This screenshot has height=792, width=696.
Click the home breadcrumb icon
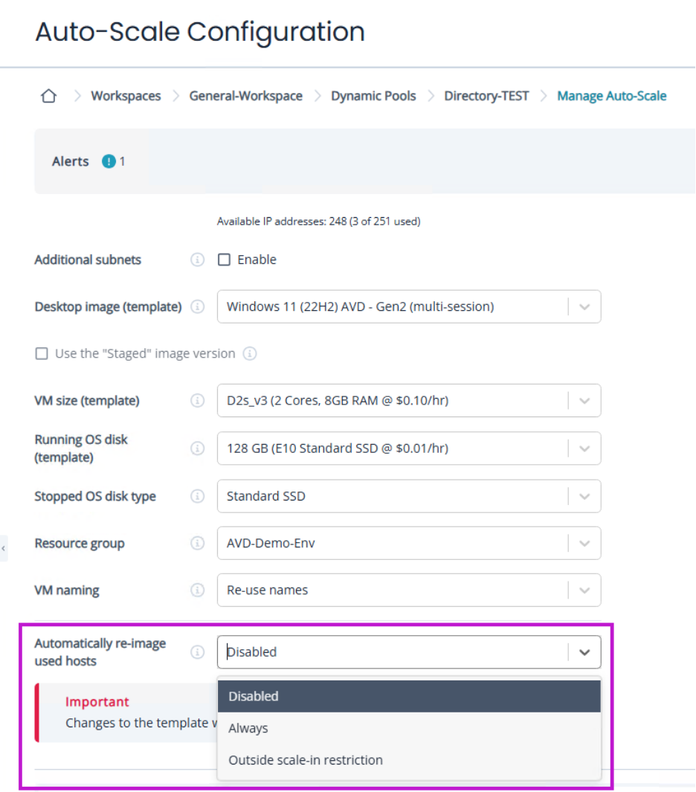point(48,96)
